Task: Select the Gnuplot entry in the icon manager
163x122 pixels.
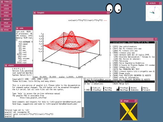Action: [x=6, y=26]
